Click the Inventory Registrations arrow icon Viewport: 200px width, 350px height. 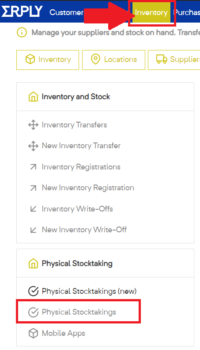click(33, 167)
